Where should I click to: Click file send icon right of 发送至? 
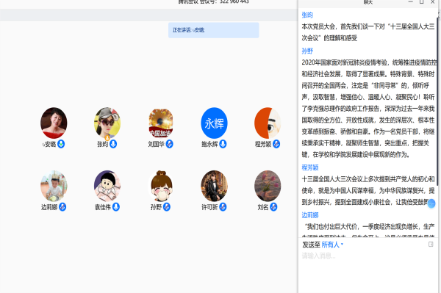pos(431,245)
